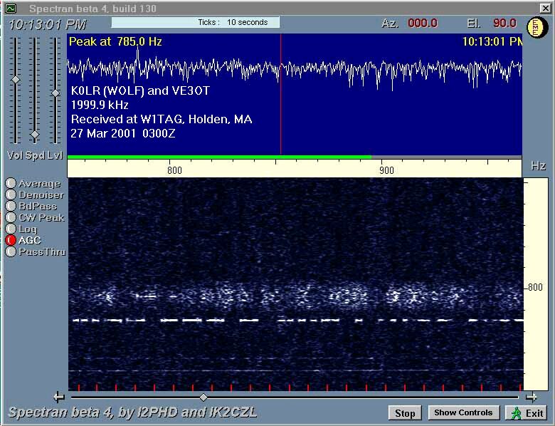Enable CW Peak mode

(x=11, y=218)
